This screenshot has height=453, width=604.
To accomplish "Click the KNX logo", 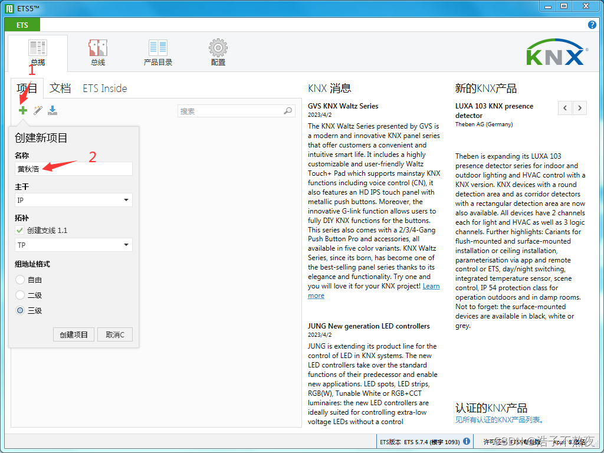I will coord(557,52).
